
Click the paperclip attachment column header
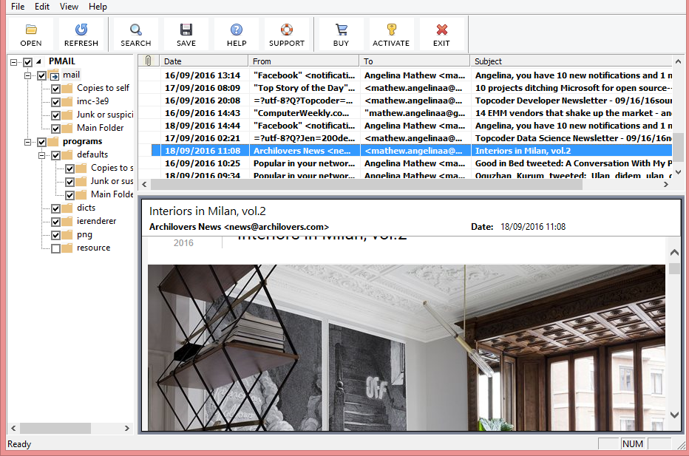click(149, 61)
